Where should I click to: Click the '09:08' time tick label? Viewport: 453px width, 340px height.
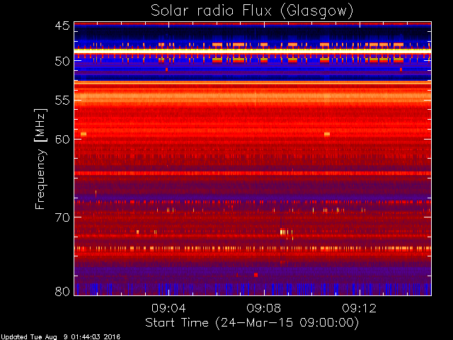(x=264, y=308)
